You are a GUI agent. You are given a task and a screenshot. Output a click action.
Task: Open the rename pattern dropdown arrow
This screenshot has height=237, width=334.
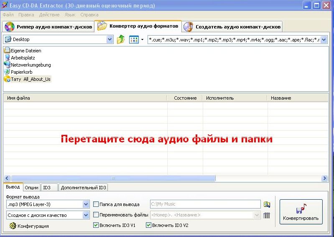(257, 215)
